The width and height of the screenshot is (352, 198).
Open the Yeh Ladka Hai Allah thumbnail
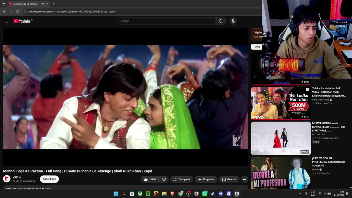point(281,103)
